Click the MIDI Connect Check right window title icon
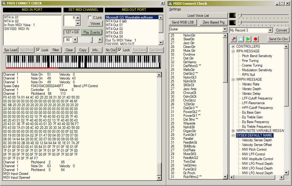The image size is (292, 186). click(170, 3)
